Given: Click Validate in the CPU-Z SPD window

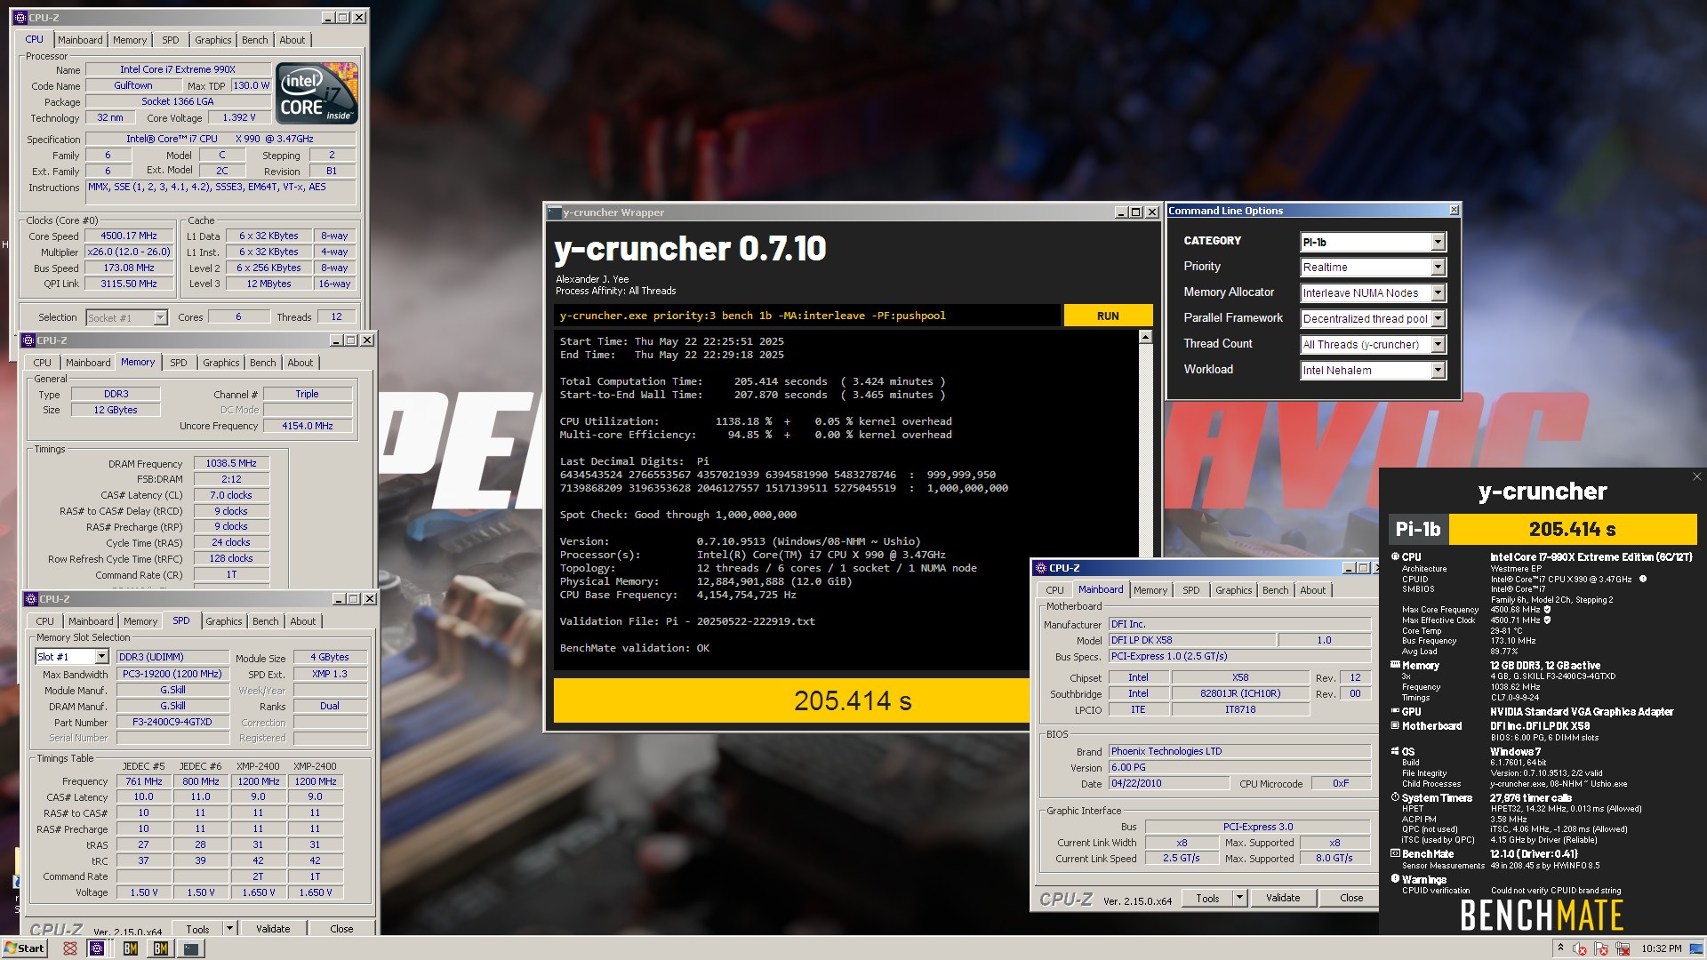Looking at the screenshot, I should 273,928.
